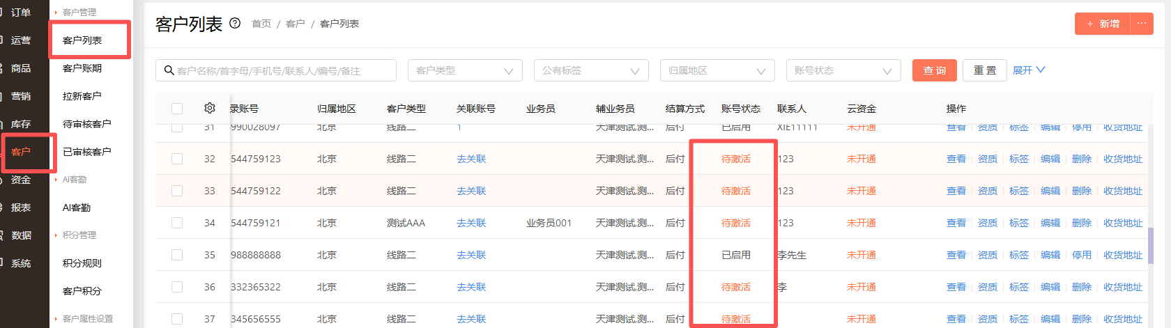Click 停用 for row 35
The width and height of the screenshot is (1171, 328).
point(1082,255)
